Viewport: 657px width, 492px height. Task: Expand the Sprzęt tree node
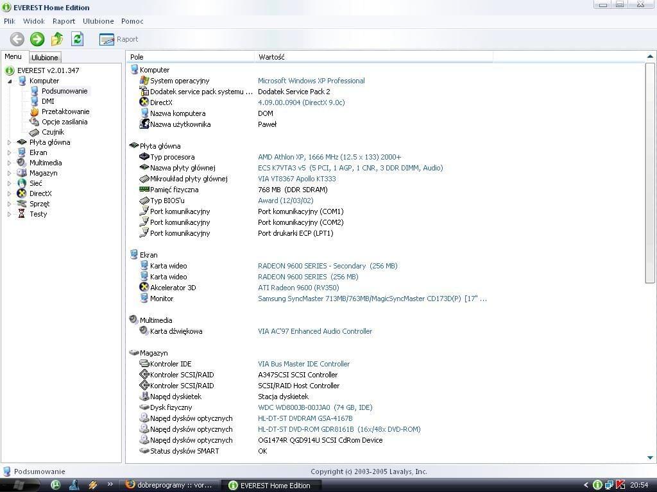[x=9, y=204]
